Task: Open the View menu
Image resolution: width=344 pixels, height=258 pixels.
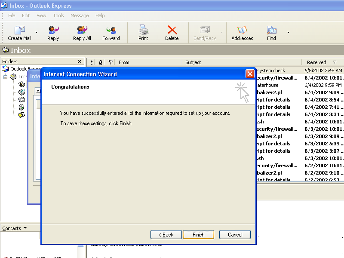Action: pos(41,15)
